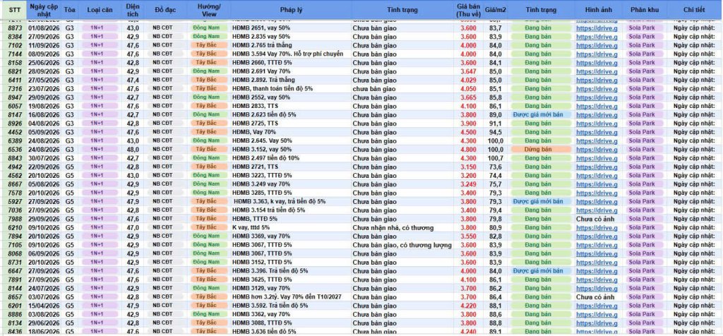723x336 pixels.
Task: Follow the drive link for row 5927
Action: pos(597,201)
